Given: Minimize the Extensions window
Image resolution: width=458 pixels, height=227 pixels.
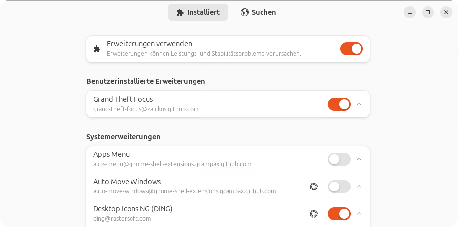Looking at the screenshot, I should click(x=410, y=12).
